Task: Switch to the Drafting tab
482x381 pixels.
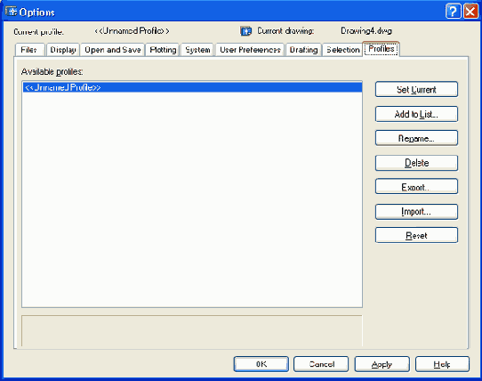Action: point(303,50)
